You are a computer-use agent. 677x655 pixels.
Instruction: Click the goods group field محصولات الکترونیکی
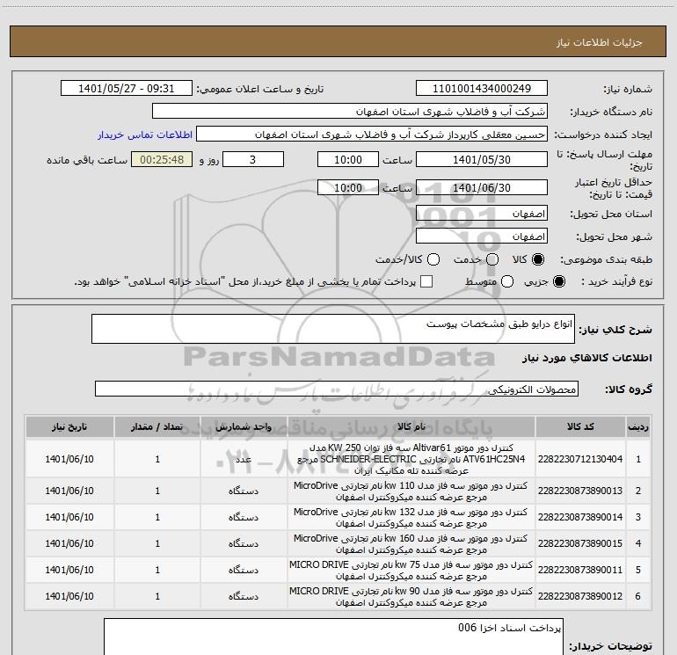[337, 389]
